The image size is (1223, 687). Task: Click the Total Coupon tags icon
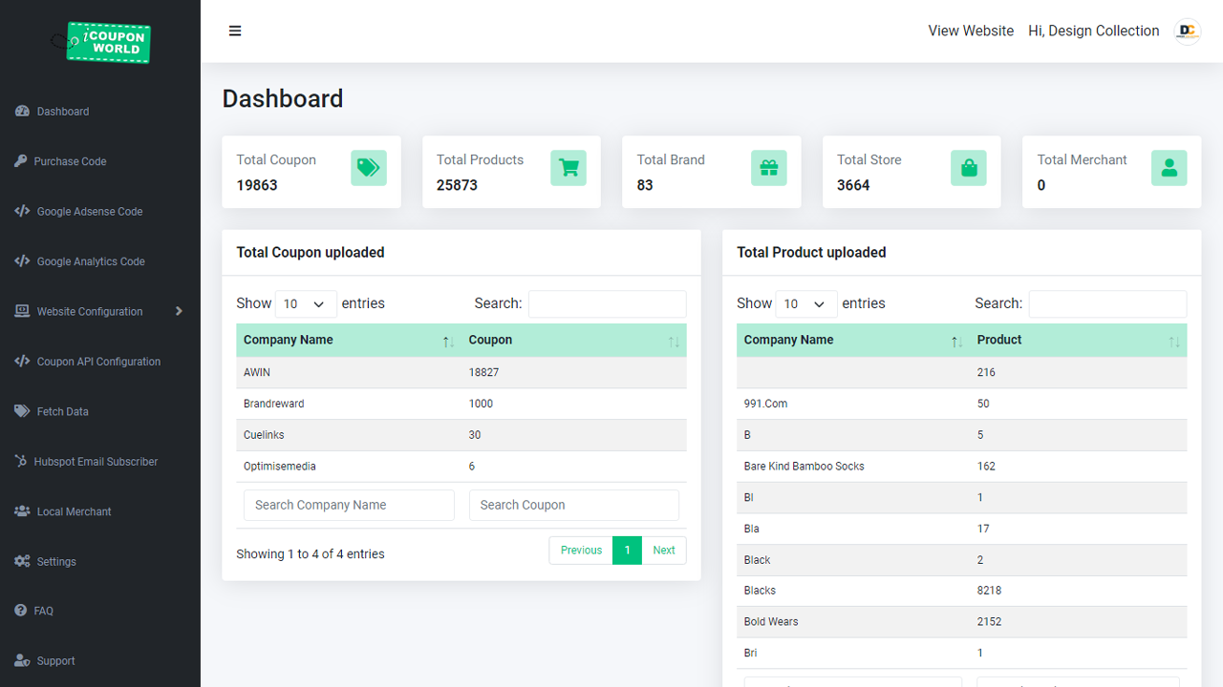(369, 168)
